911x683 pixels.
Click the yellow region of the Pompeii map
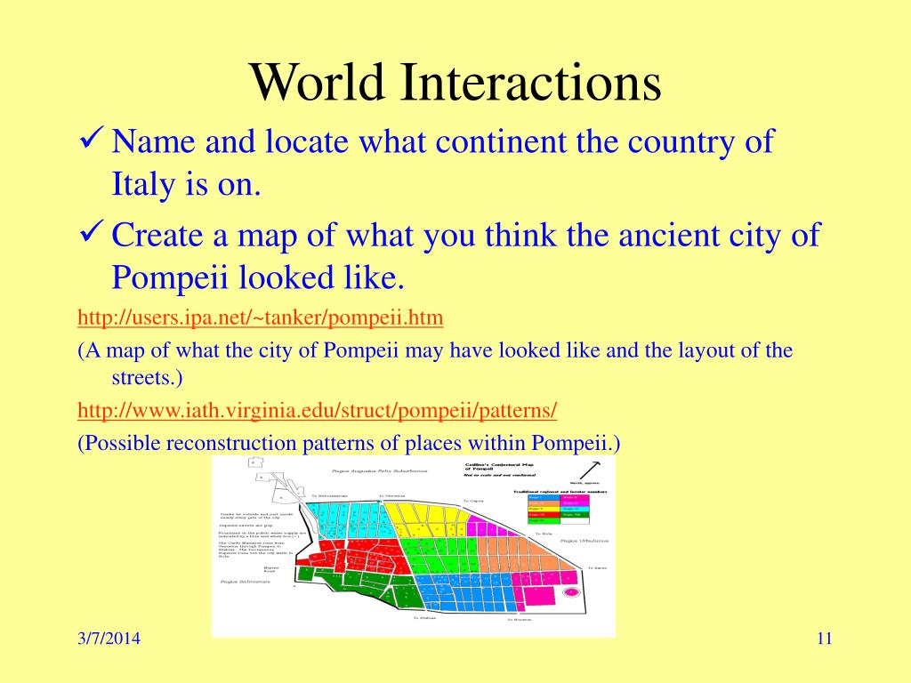pos(426,518)
